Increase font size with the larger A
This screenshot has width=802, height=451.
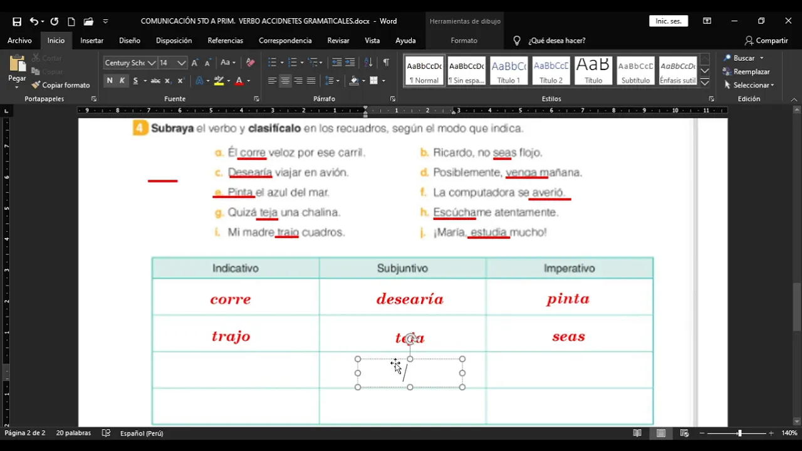(195, 63)
